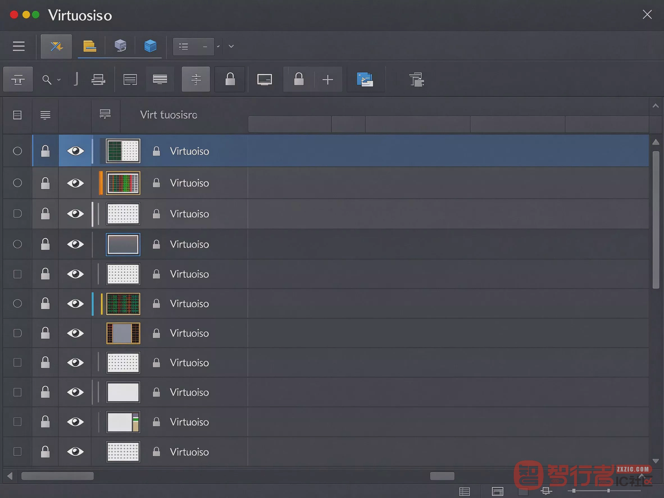Click the flag comment icon in the list header

click(105, 114)
